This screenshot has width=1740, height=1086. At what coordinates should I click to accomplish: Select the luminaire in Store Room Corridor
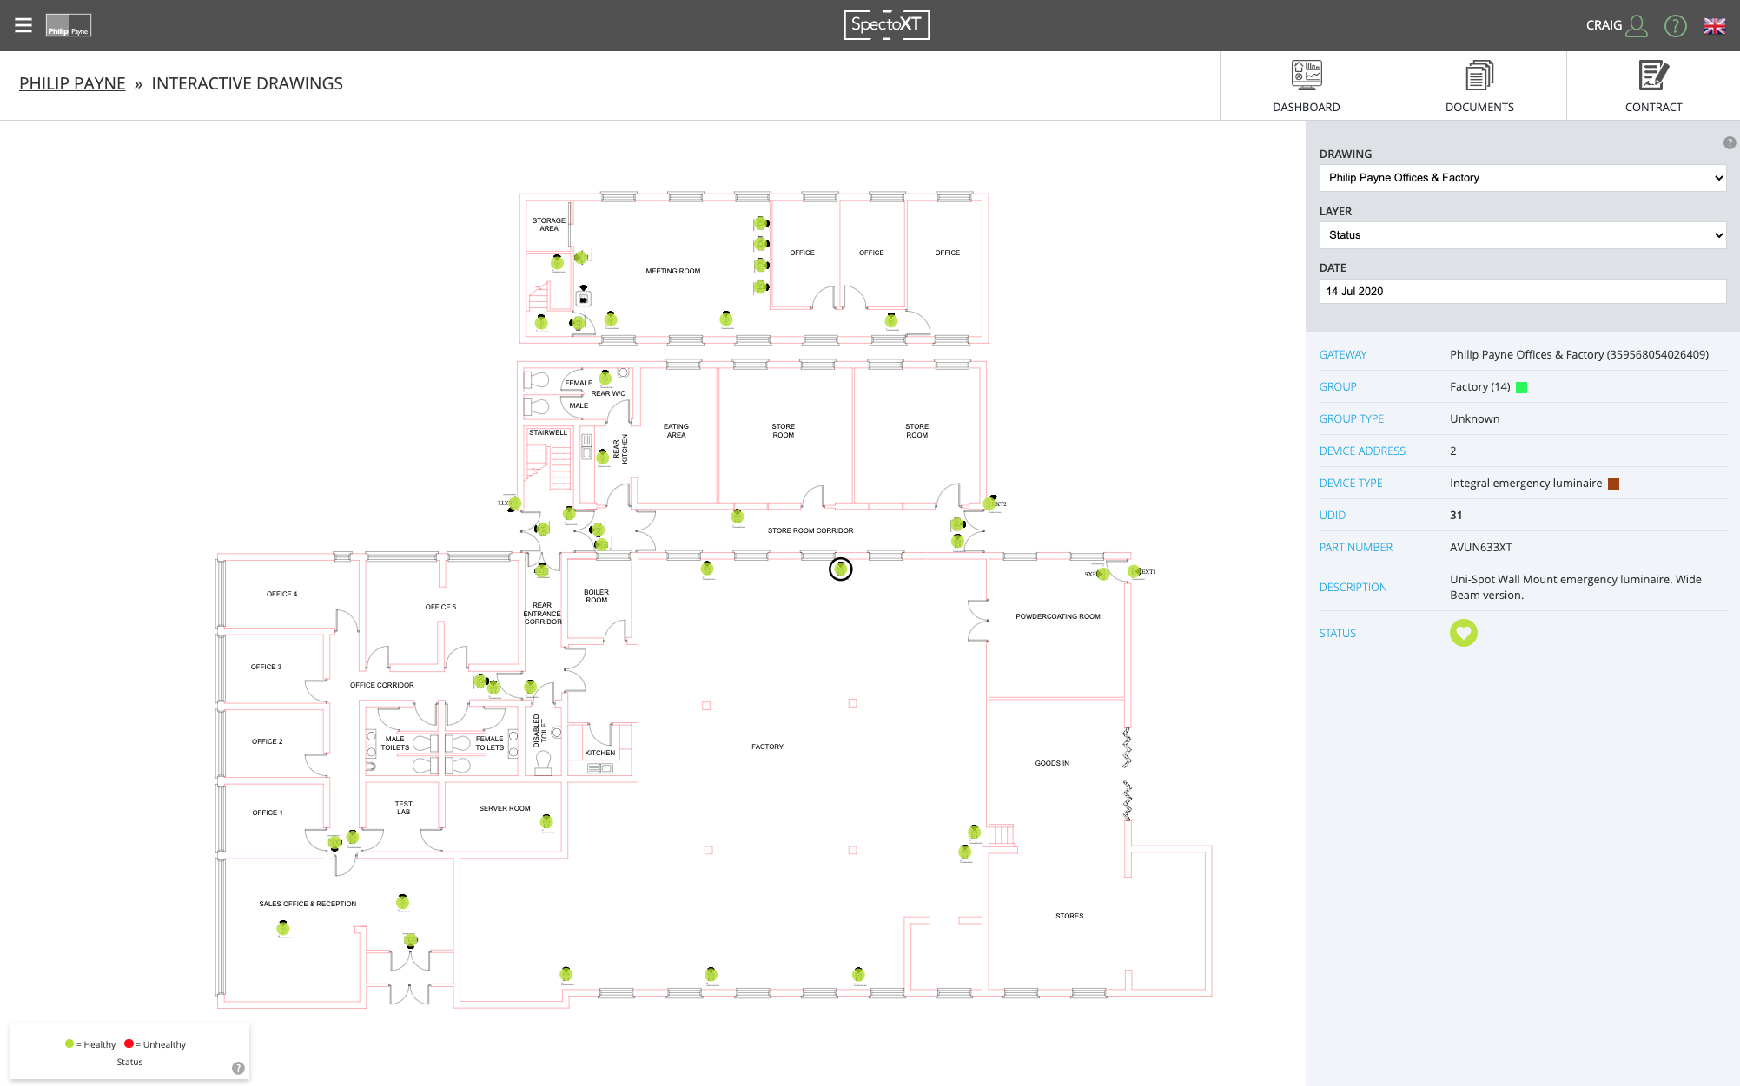point(738,517)
